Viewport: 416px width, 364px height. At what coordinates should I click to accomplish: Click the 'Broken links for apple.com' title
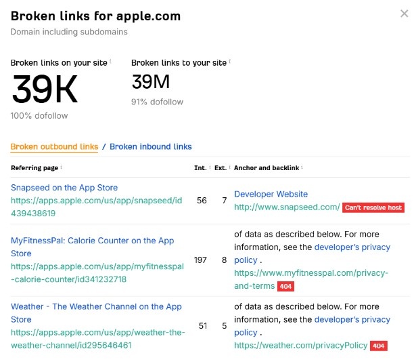(x=96, y=16)
